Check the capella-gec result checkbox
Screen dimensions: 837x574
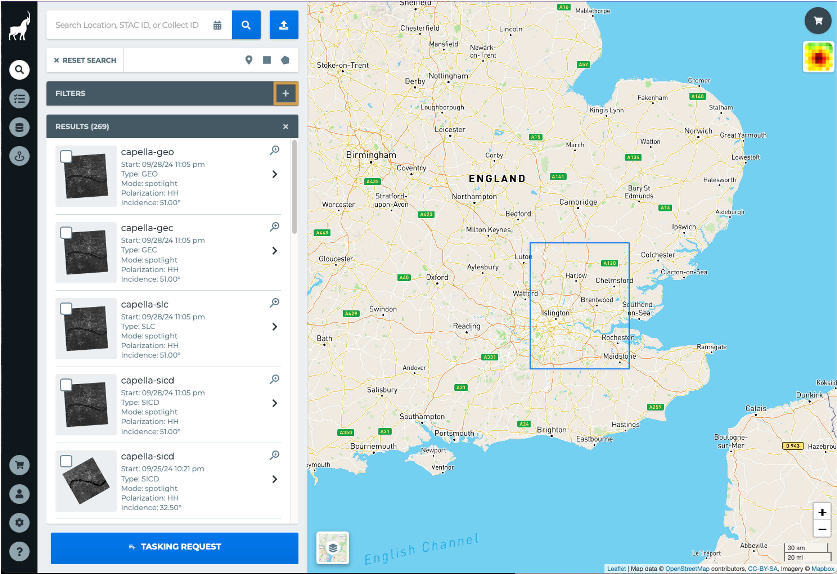66,232
